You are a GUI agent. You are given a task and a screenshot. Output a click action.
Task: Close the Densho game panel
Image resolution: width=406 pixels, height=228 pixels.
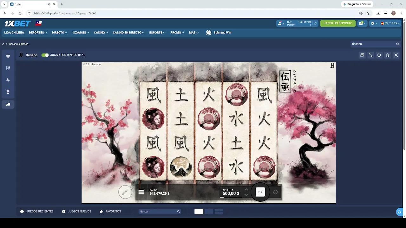(x=396, y=55)
